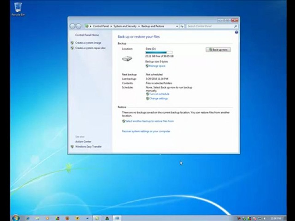Click the 'Data (D:)' location text
This screenshot has width=295, height=221.
point(151,49)
